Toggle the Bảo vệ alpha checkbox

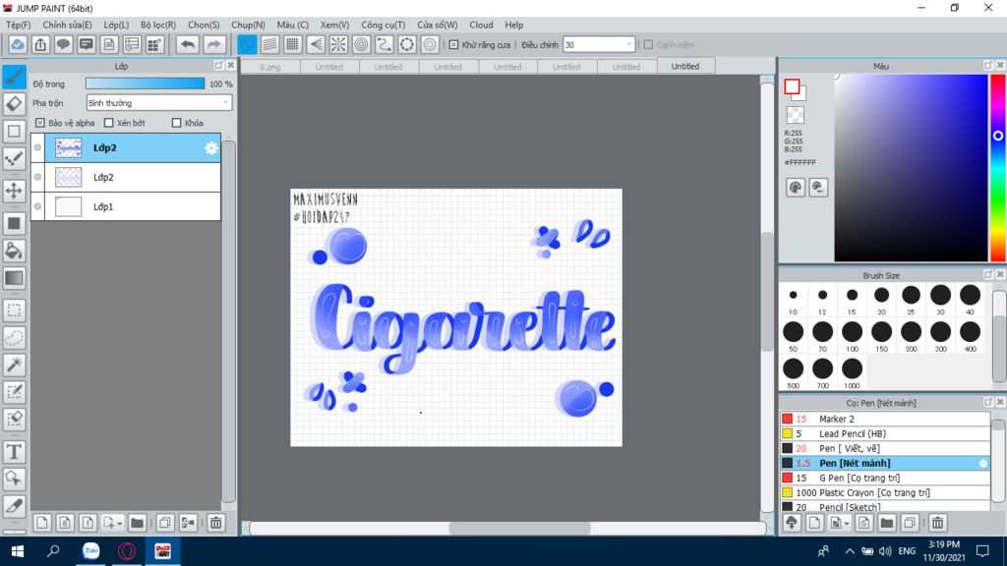(x=39, y=123)
